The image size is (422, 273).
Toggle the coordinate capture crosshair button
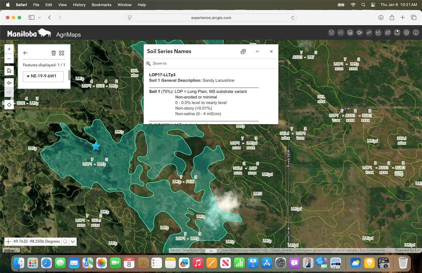pyautogui.click(x=9, y=241)
